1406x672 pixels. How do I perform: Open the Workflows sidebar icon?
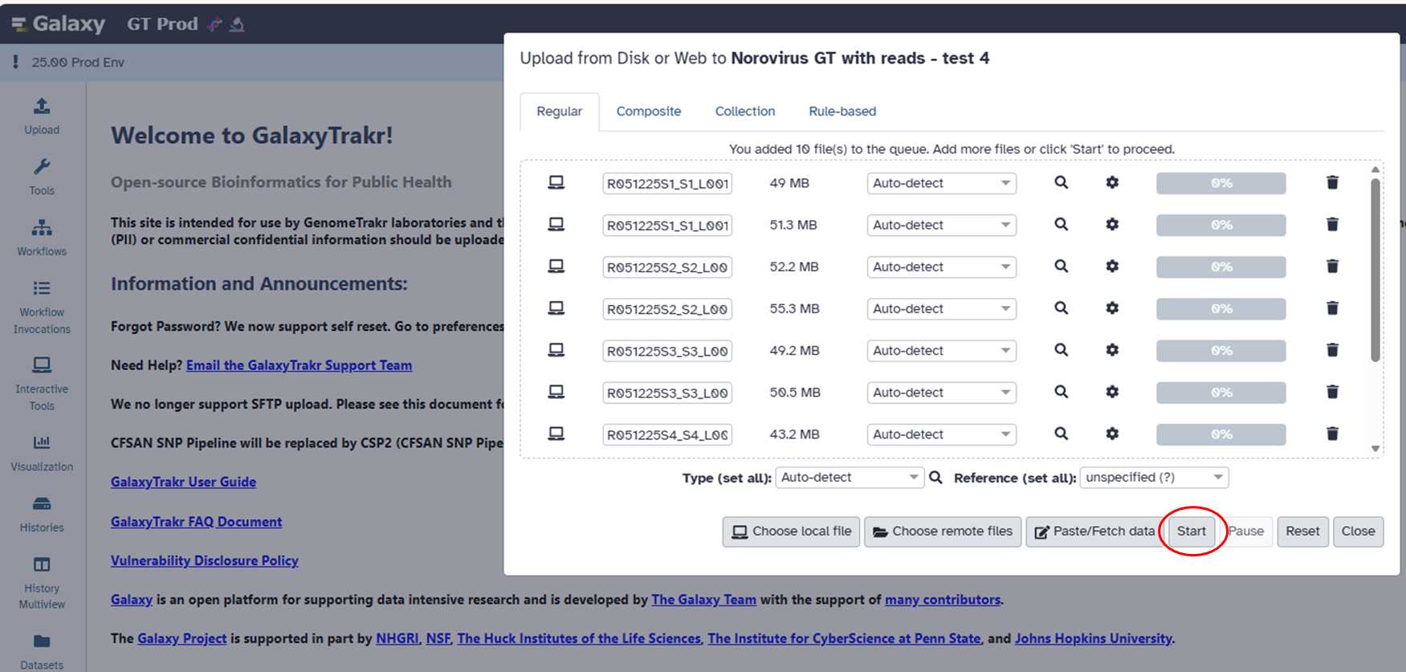42,237
